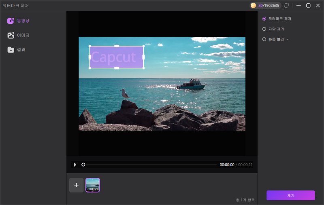Click the 80/1902635 credits counter
The width and height of the screenshot is (324, 205).
(x=269, y=6)
